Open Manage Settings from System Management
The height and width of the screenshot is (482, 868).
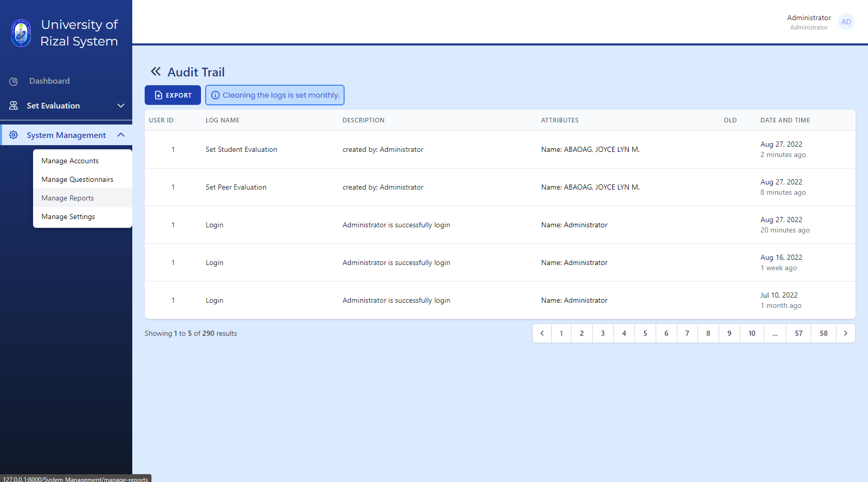click(68, 216)
